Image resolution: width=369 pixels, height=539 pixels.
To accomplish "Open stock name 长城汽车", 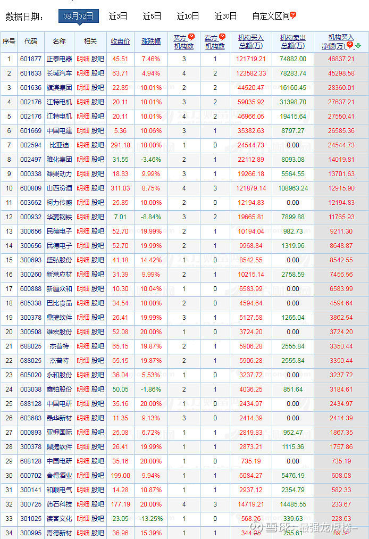I will point(59,73).
